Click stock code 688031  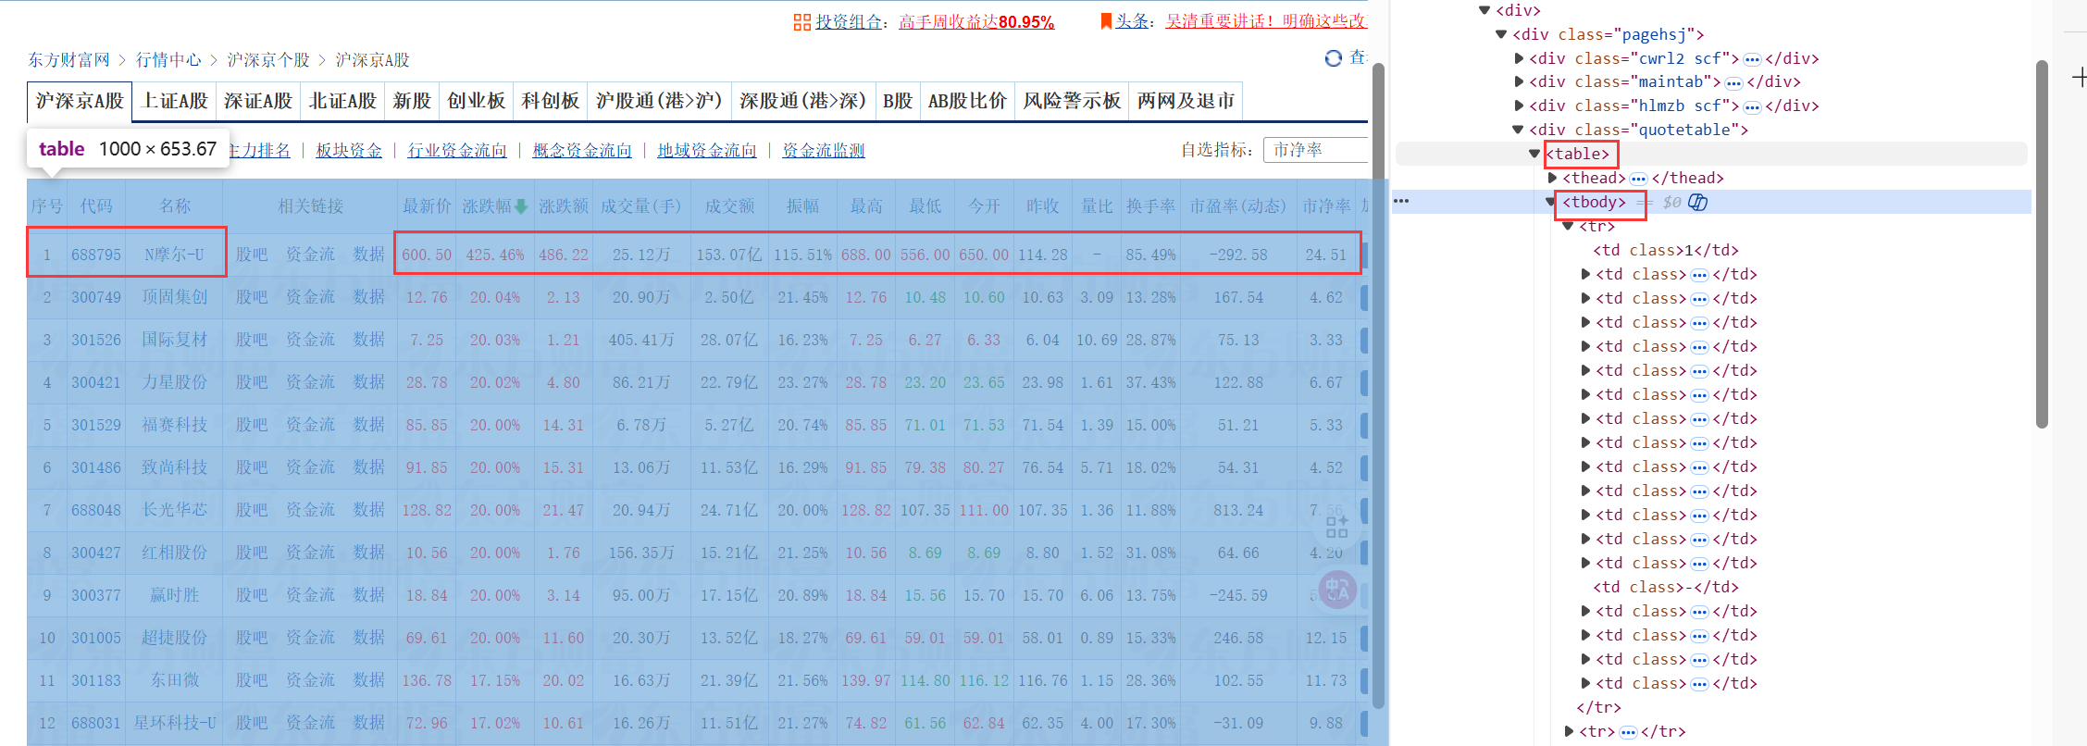pos(96,723)
